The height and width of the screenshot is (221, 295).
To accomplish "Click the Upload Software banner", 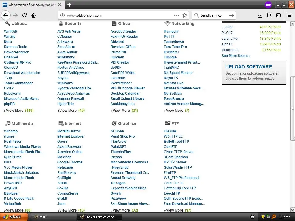I will [x=254, y=73].
